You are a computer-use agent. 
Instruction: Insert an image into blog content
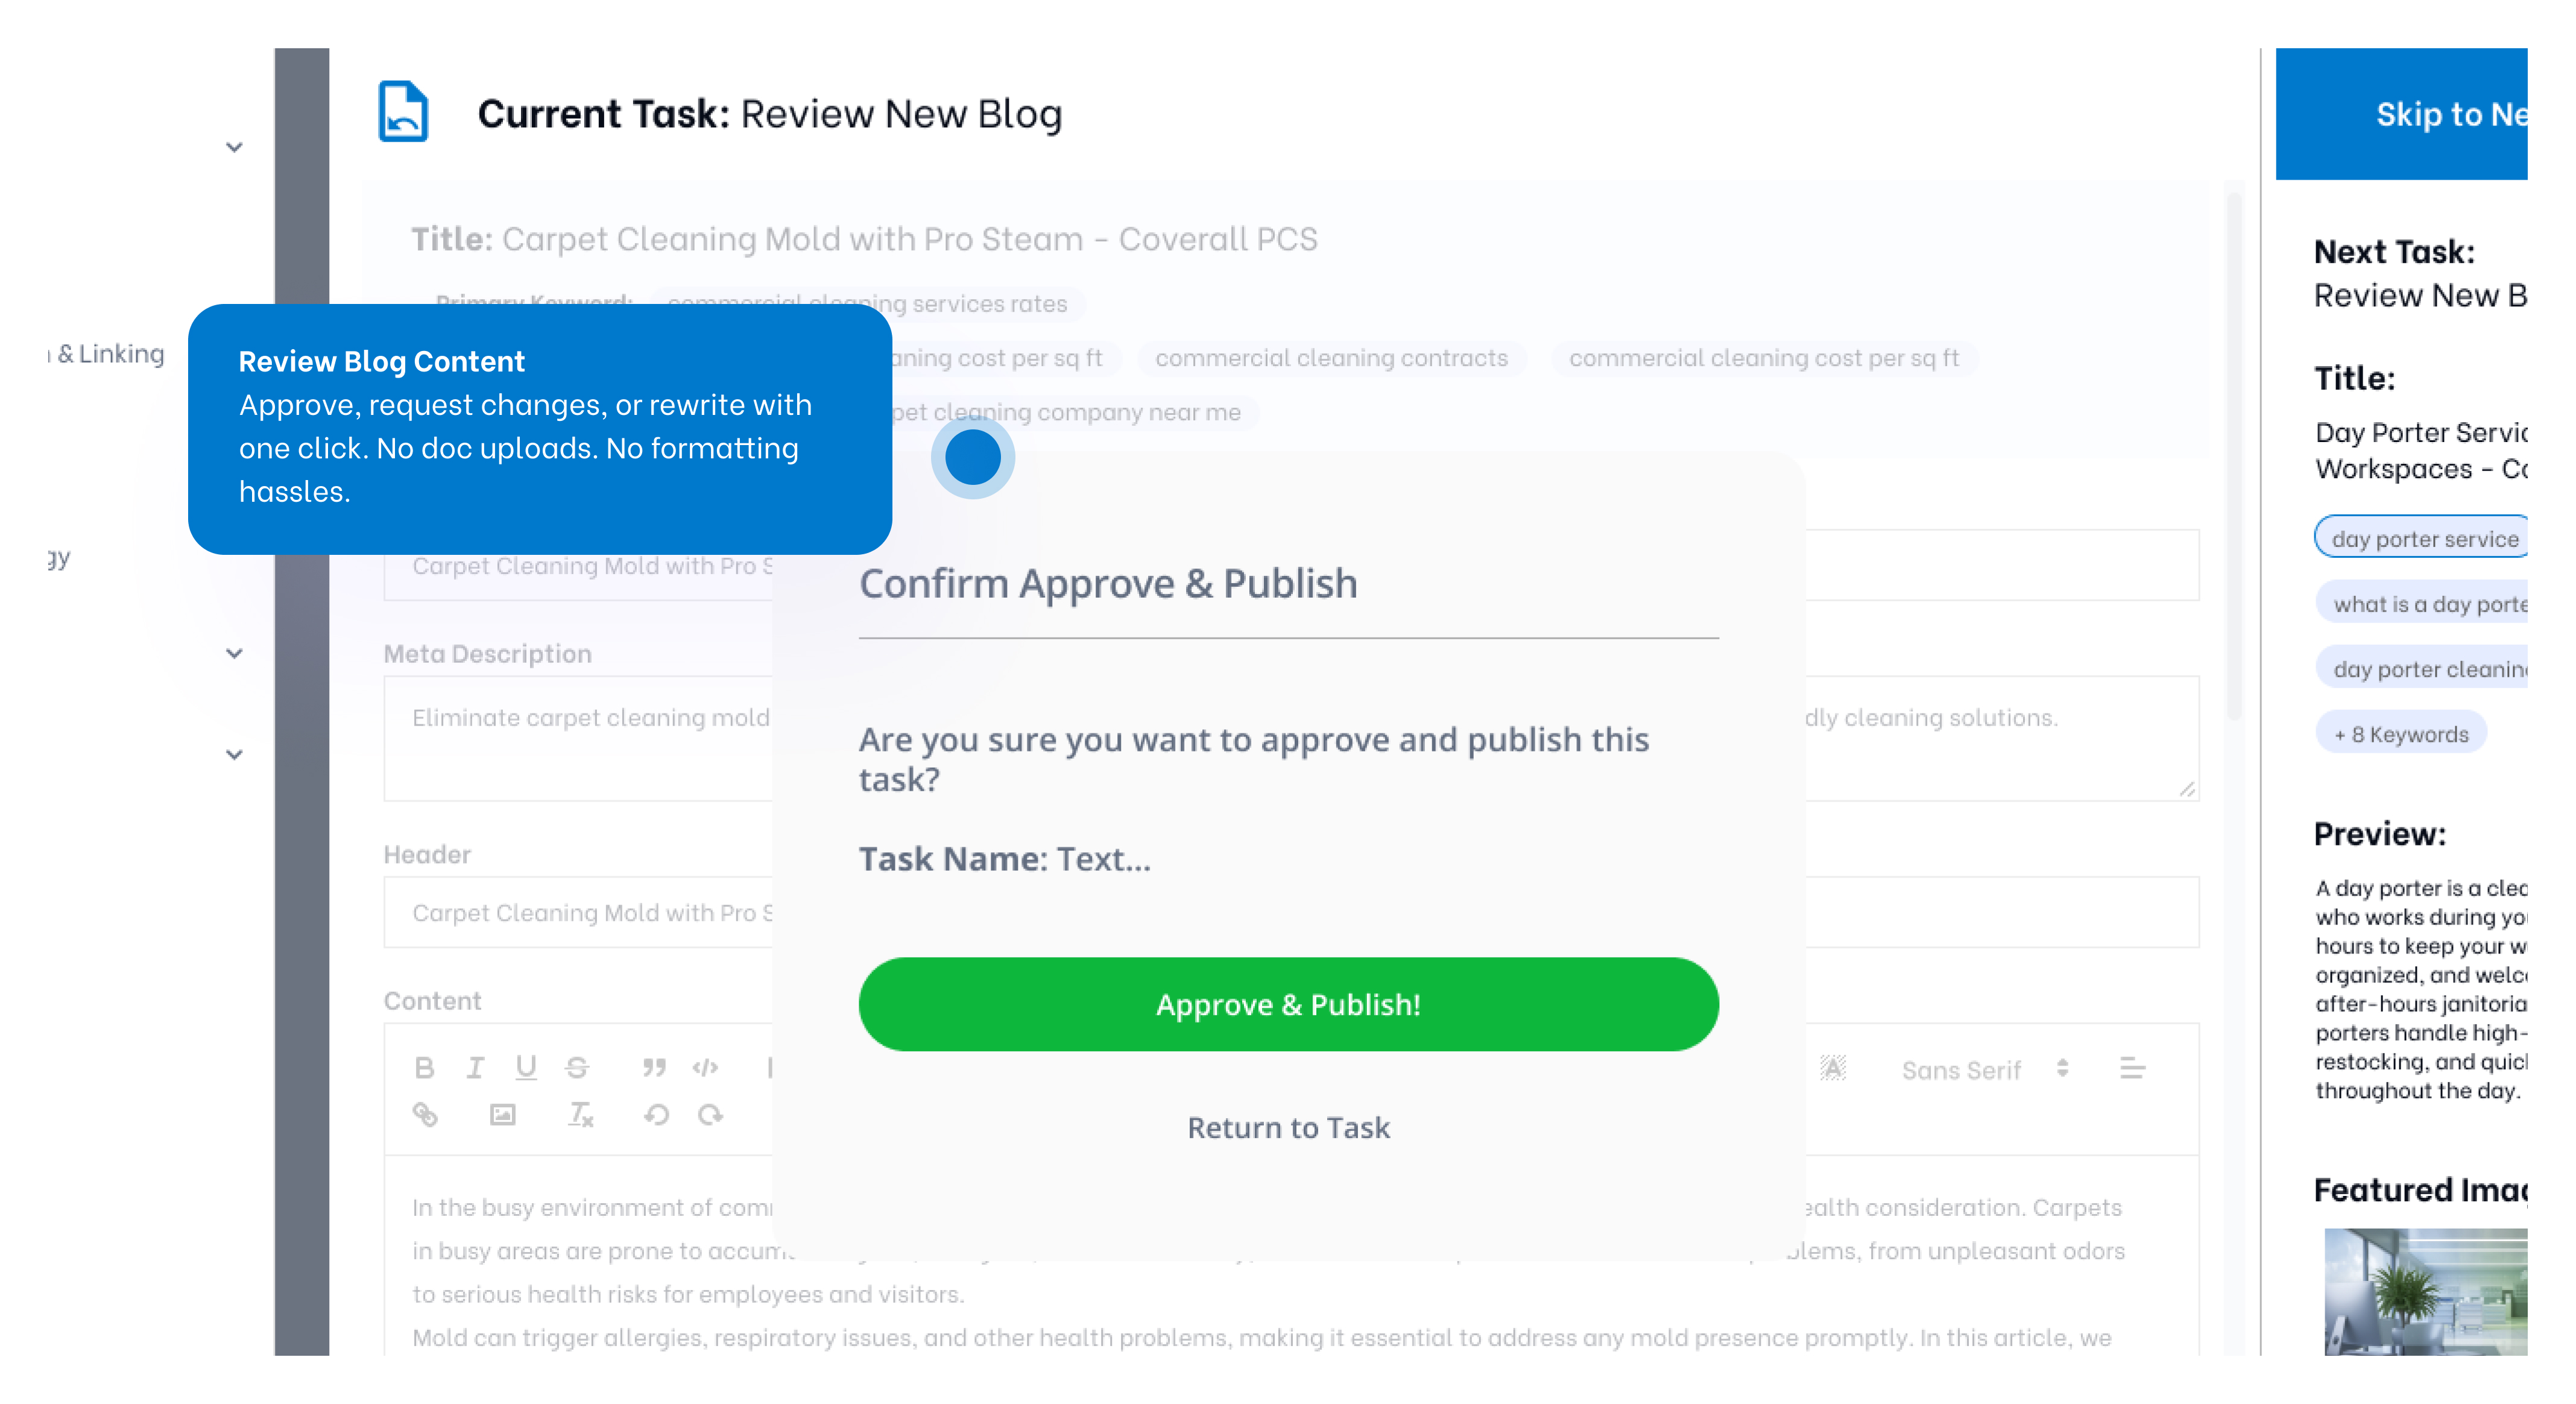[502, 1114]
